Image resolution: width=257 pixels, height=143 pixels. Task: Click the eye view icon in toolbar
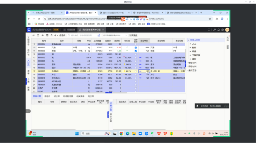pyautogui.click(x=43, y=35)
